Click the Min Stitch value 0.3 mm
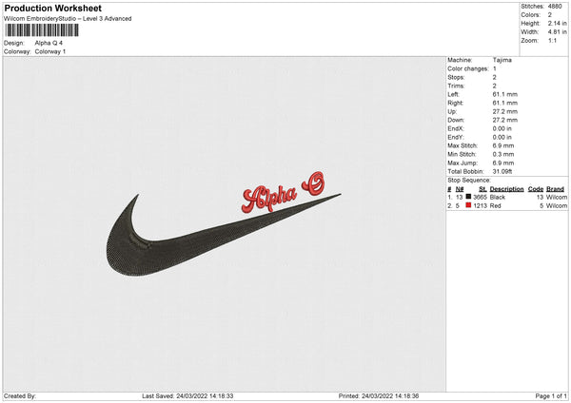This screenshot has height=403, width=571. [x=503, y=154]
